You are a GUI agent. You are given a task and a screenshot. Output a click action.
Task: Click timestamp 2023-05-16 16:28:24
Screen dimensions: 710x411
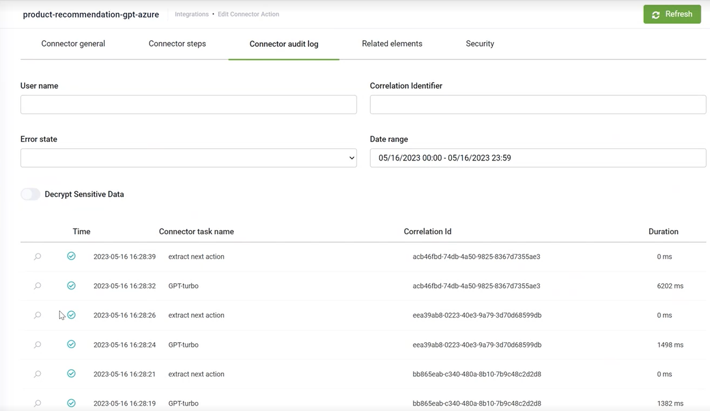coord(125,345)
